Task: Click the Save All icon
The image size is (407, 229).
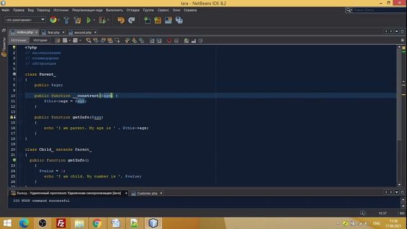Action: pyautogui.click(x=179, y=20)
